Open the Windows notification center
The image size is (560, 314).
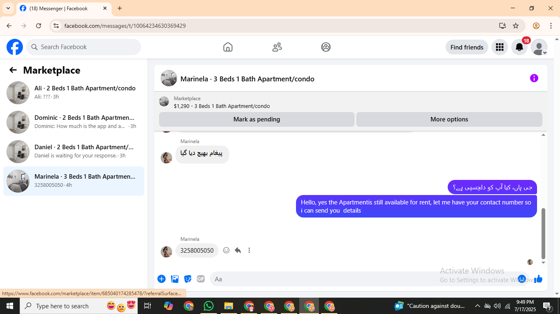point(547,306)
